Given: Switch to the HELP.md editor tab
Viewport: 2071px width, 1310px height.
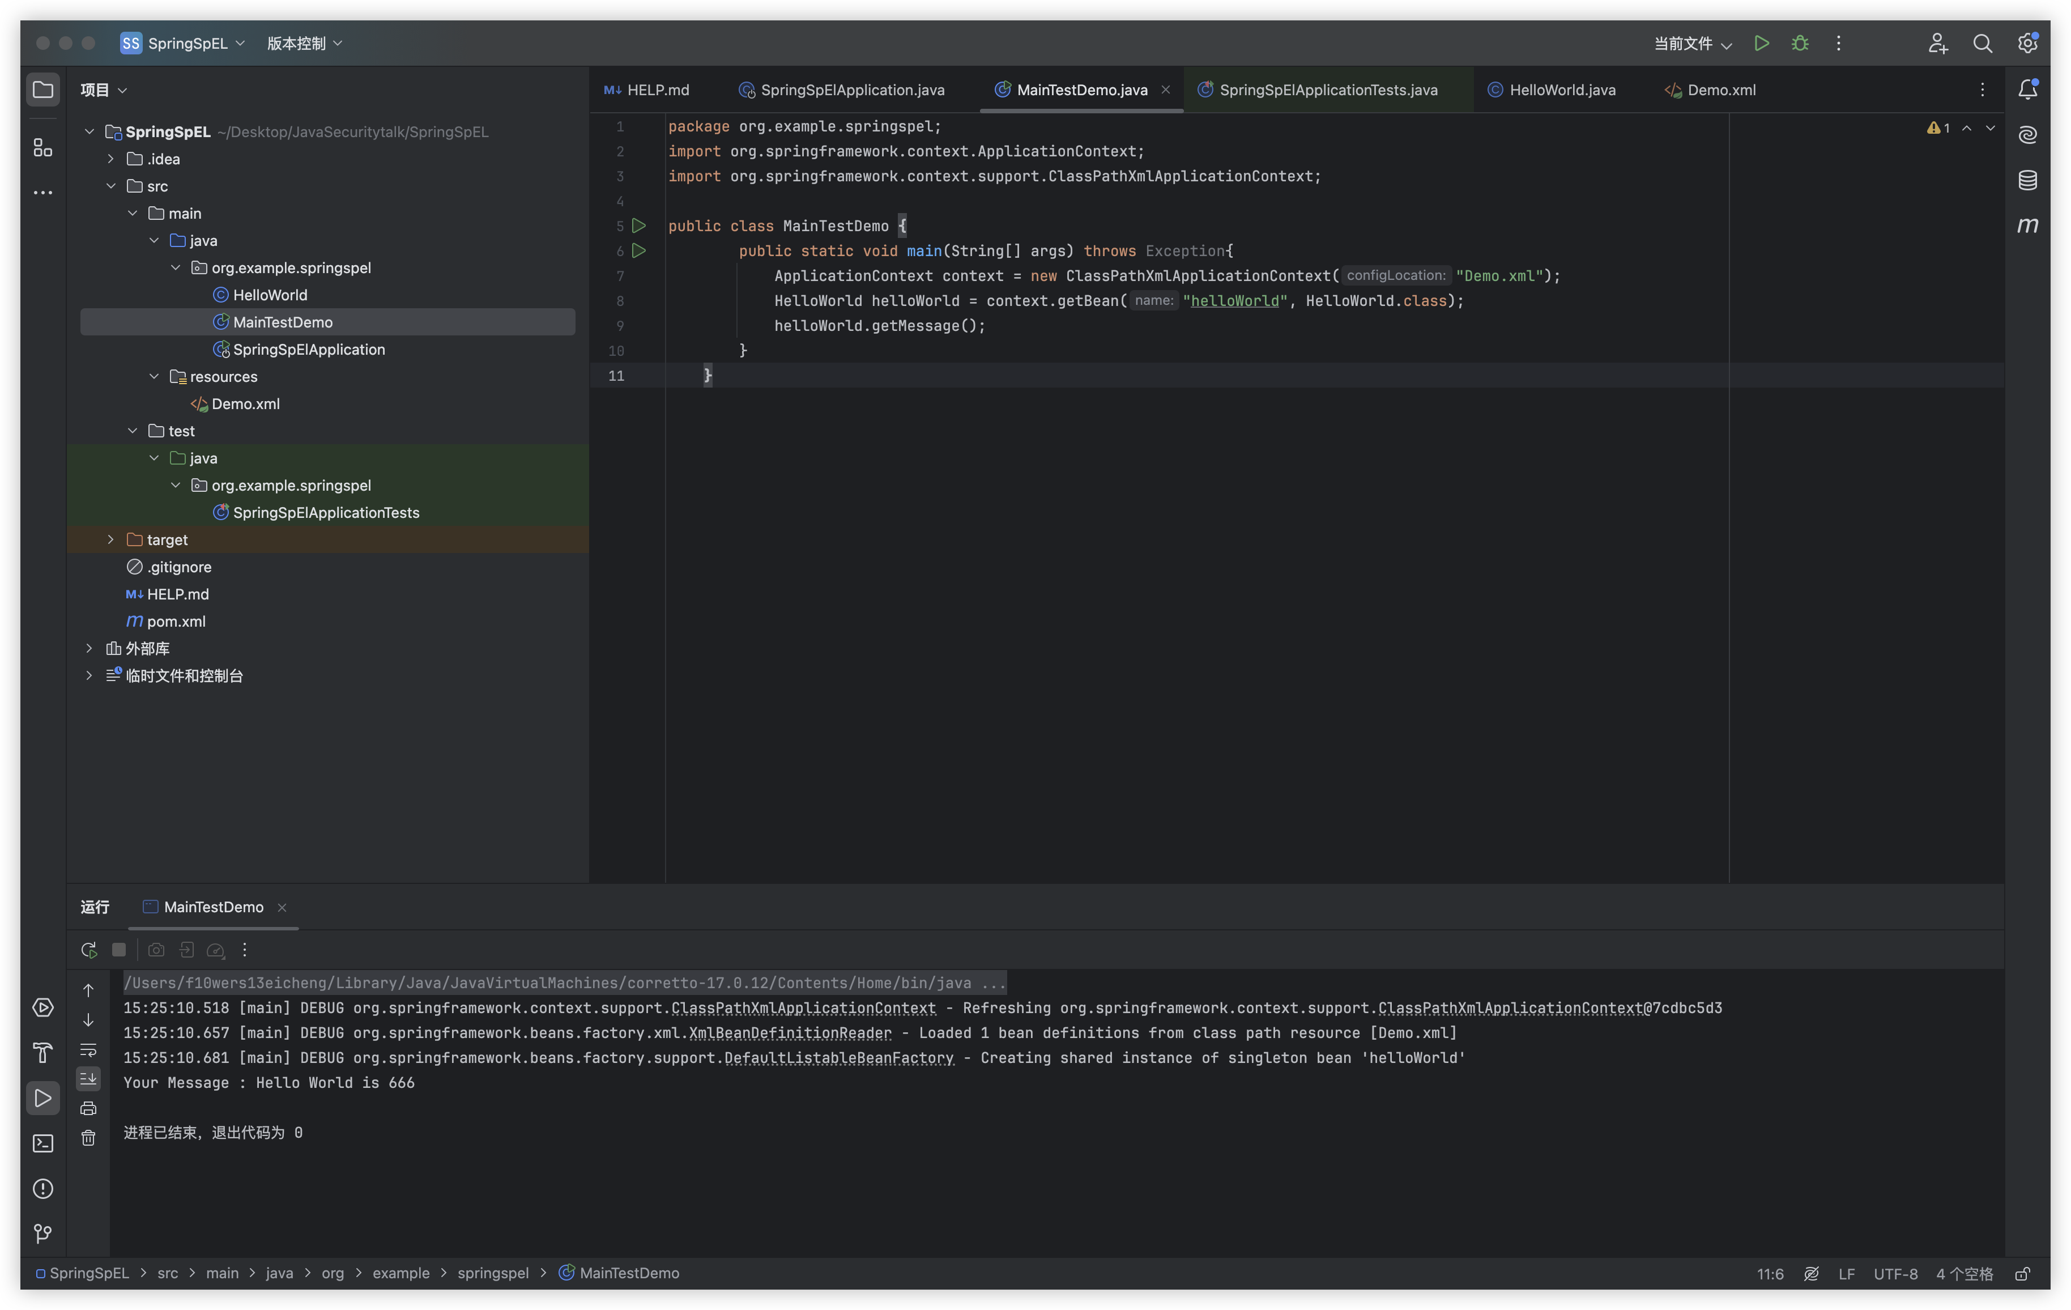Looking at the screenshot, I should (647, 90).
